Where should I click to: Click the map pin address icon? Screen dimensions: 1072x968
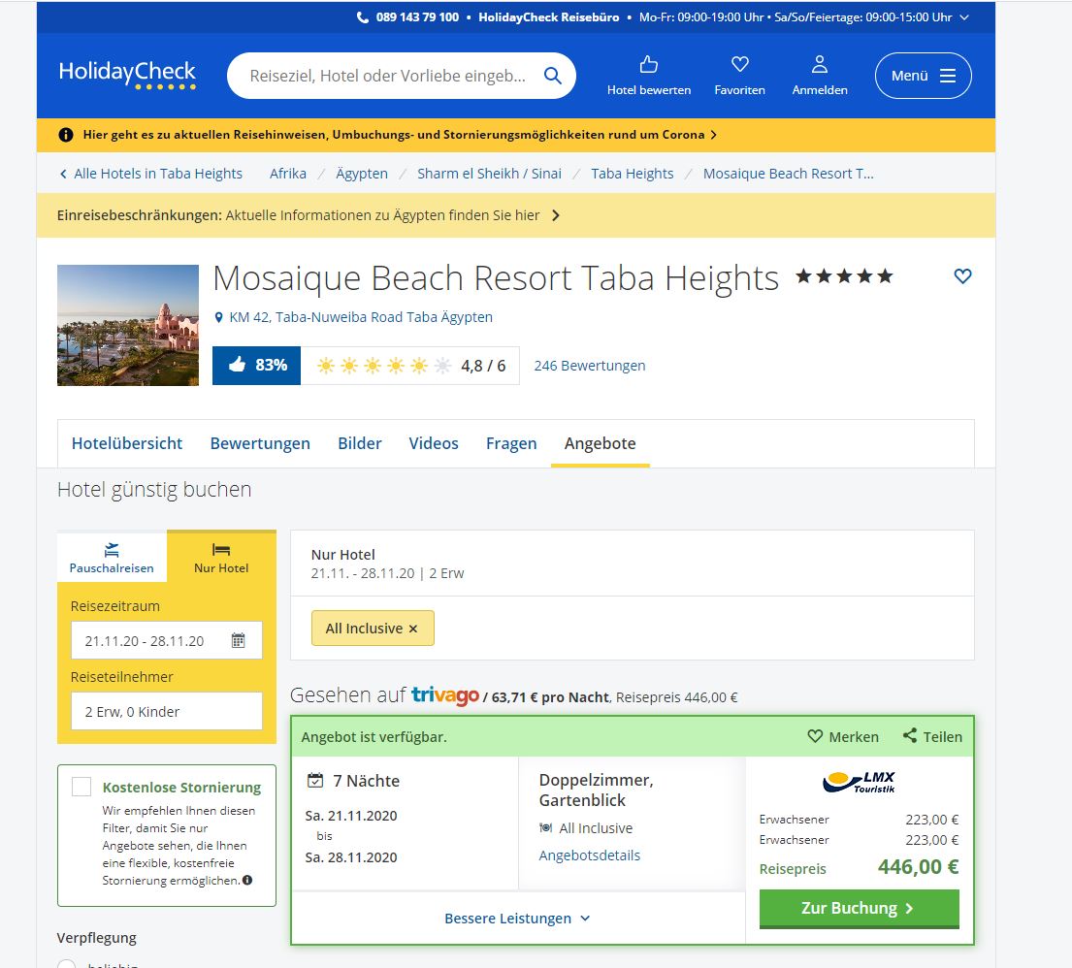(219, 317)
